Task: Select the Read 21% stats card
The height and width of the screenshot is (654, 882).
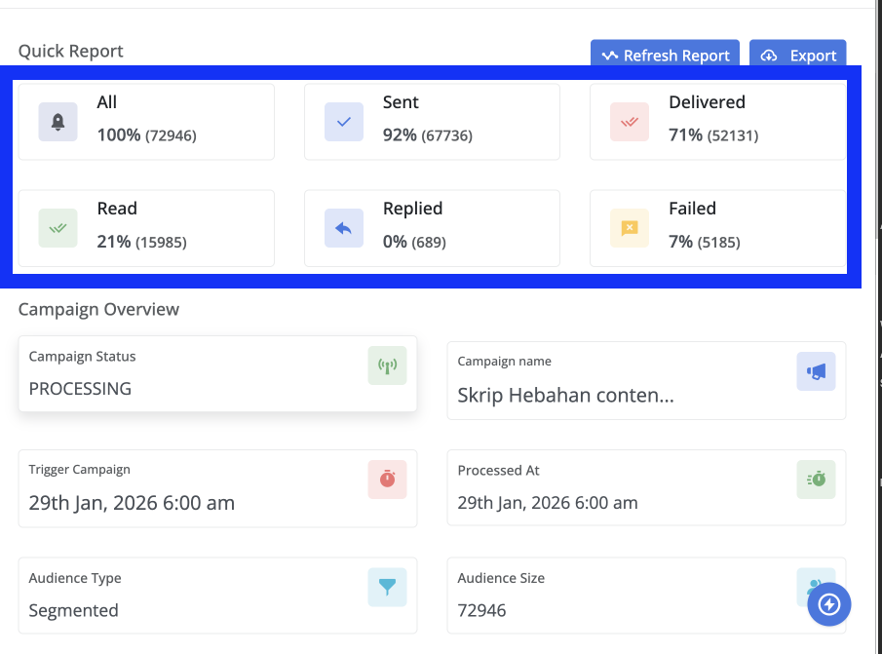Action: (x=146, y=228)
